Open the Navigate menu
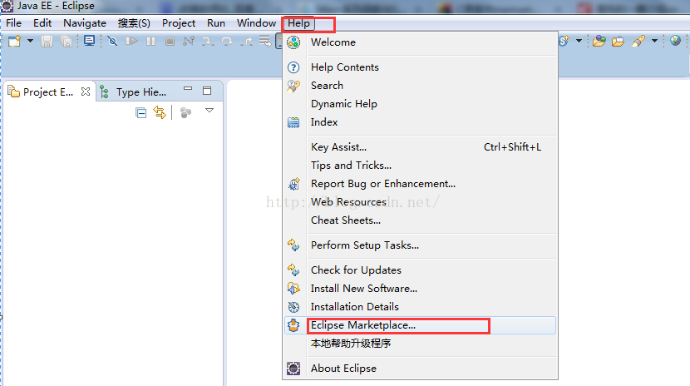The image size is (690, 386). click(x=85, y=23)
